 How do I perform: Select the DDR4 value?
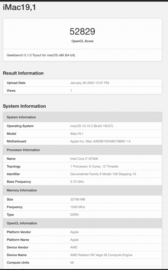pos(74,215)
